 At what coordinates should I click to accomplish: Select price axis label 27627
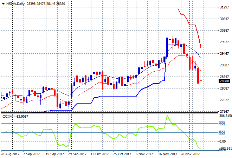(x=225, y=100)
